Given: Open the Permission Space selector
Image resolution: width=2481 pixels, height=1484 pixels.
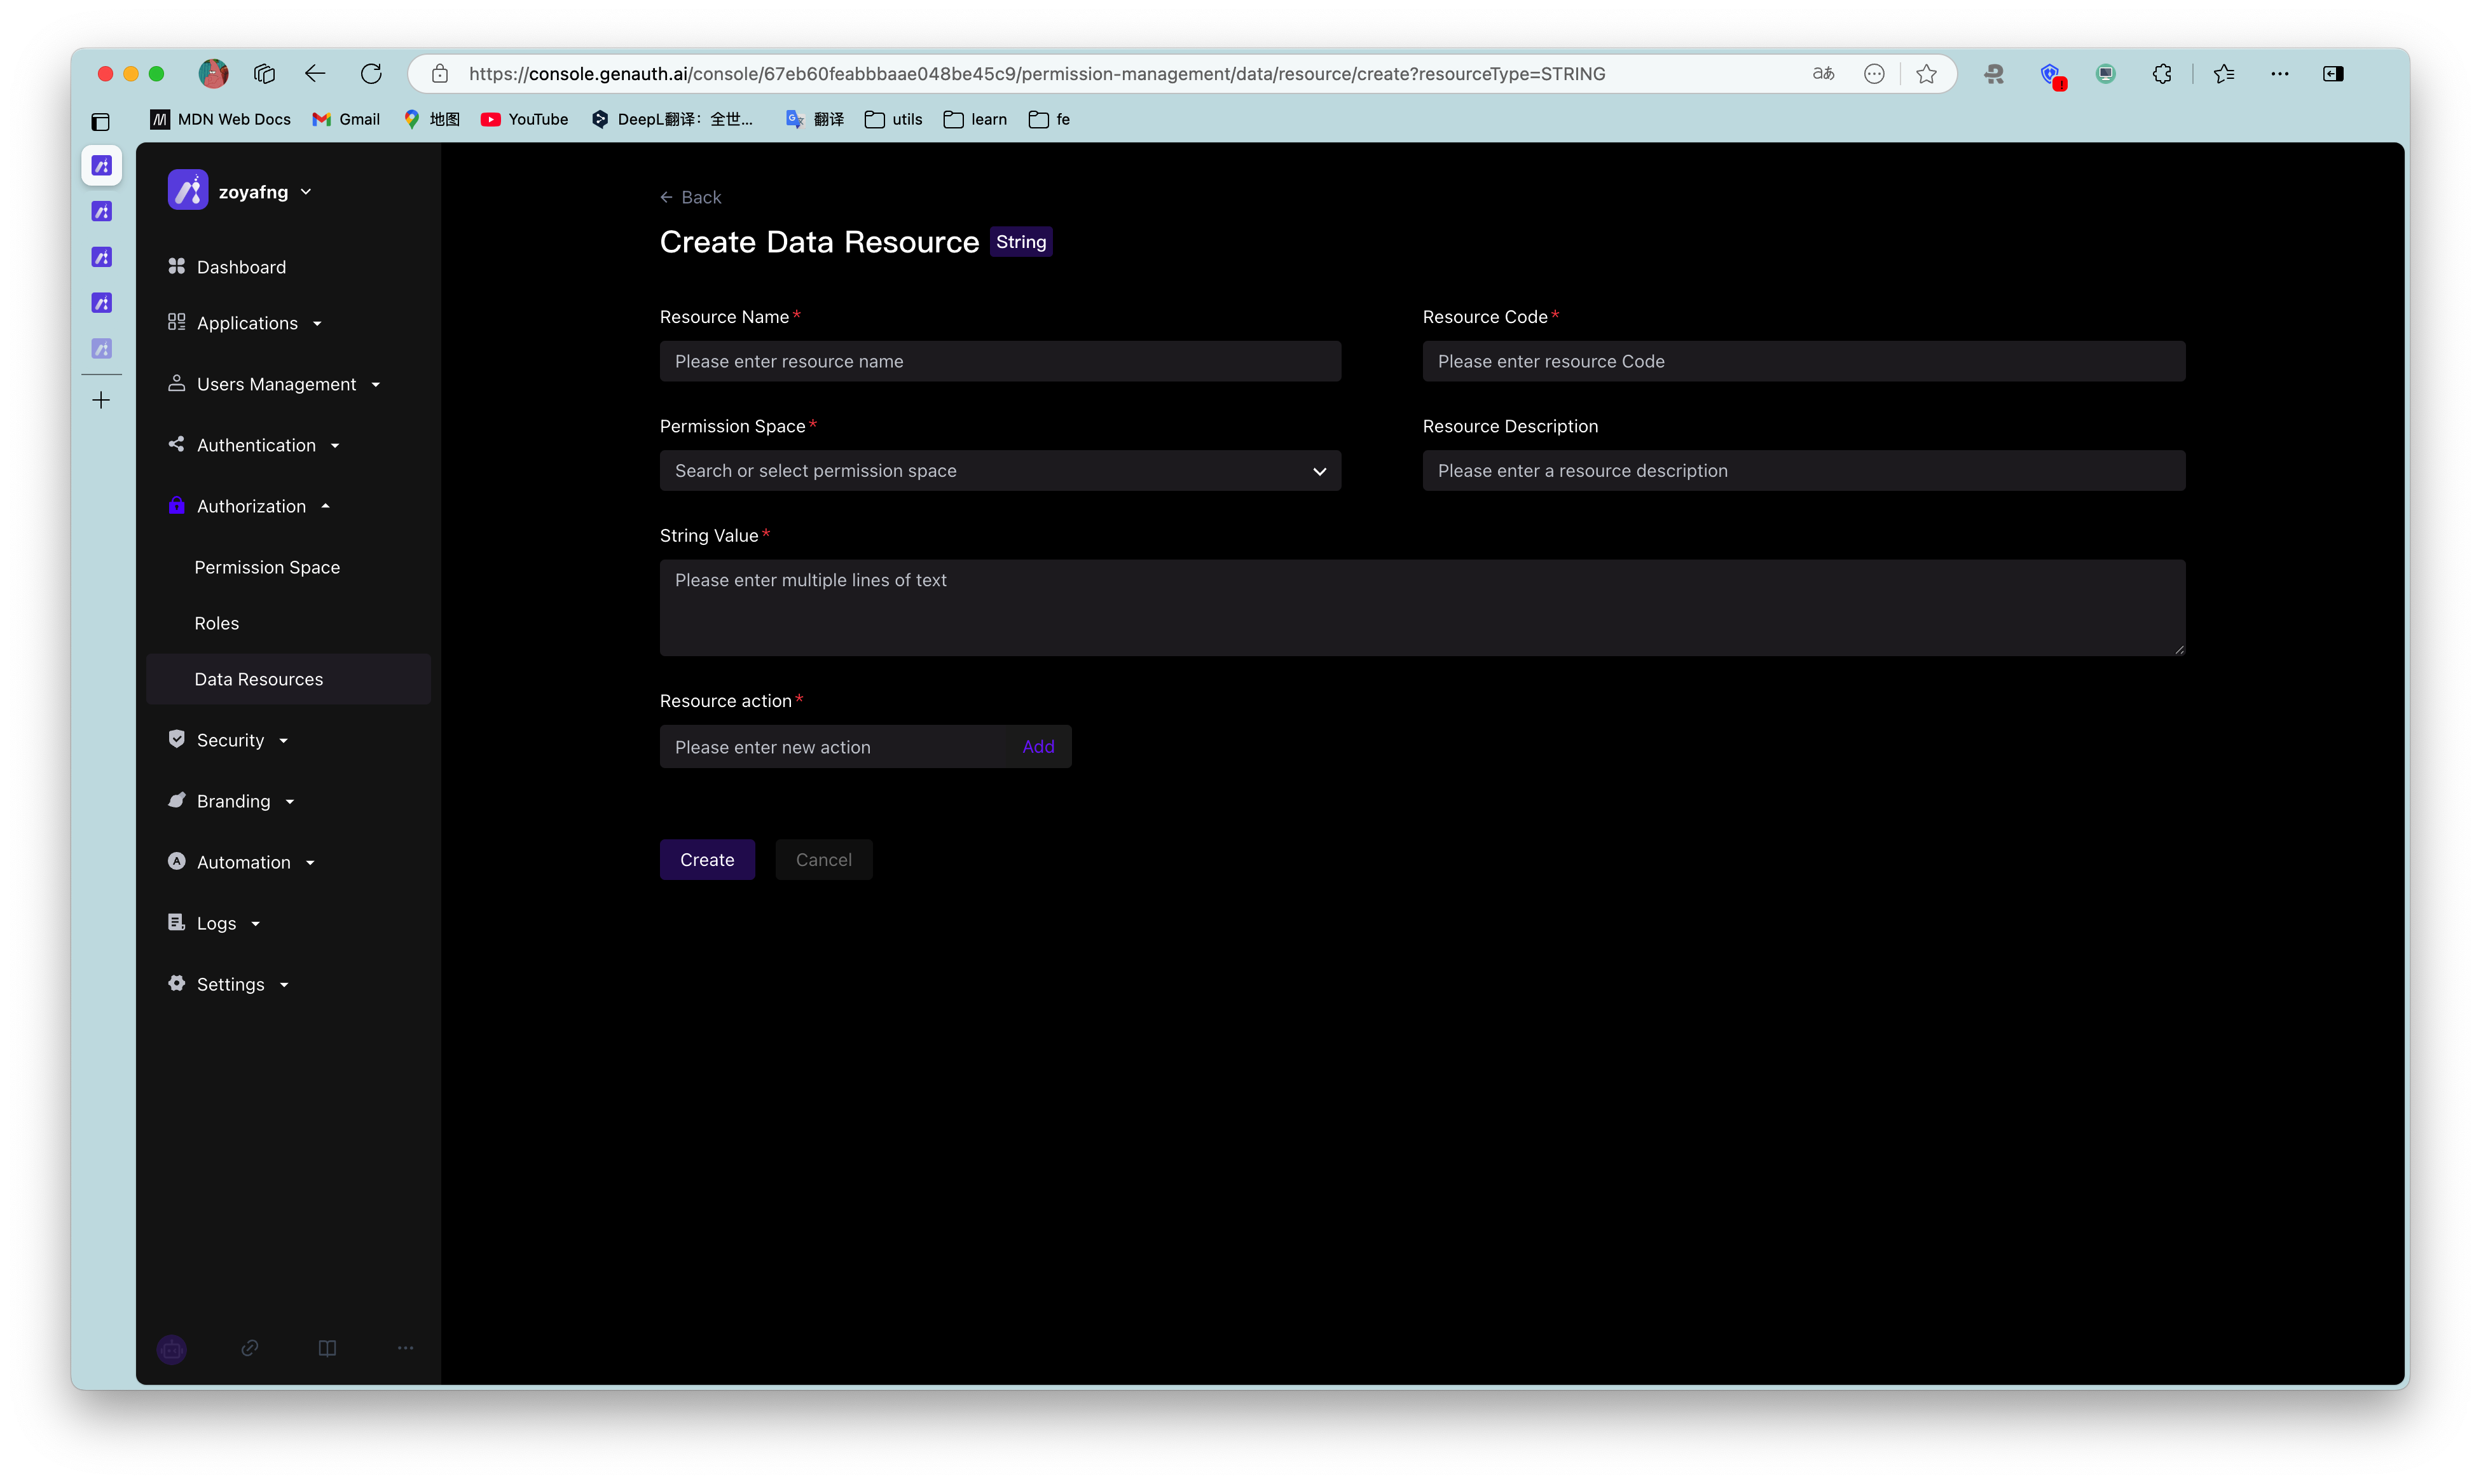Looking at the screenshot, I should (x=1000, y=470).
